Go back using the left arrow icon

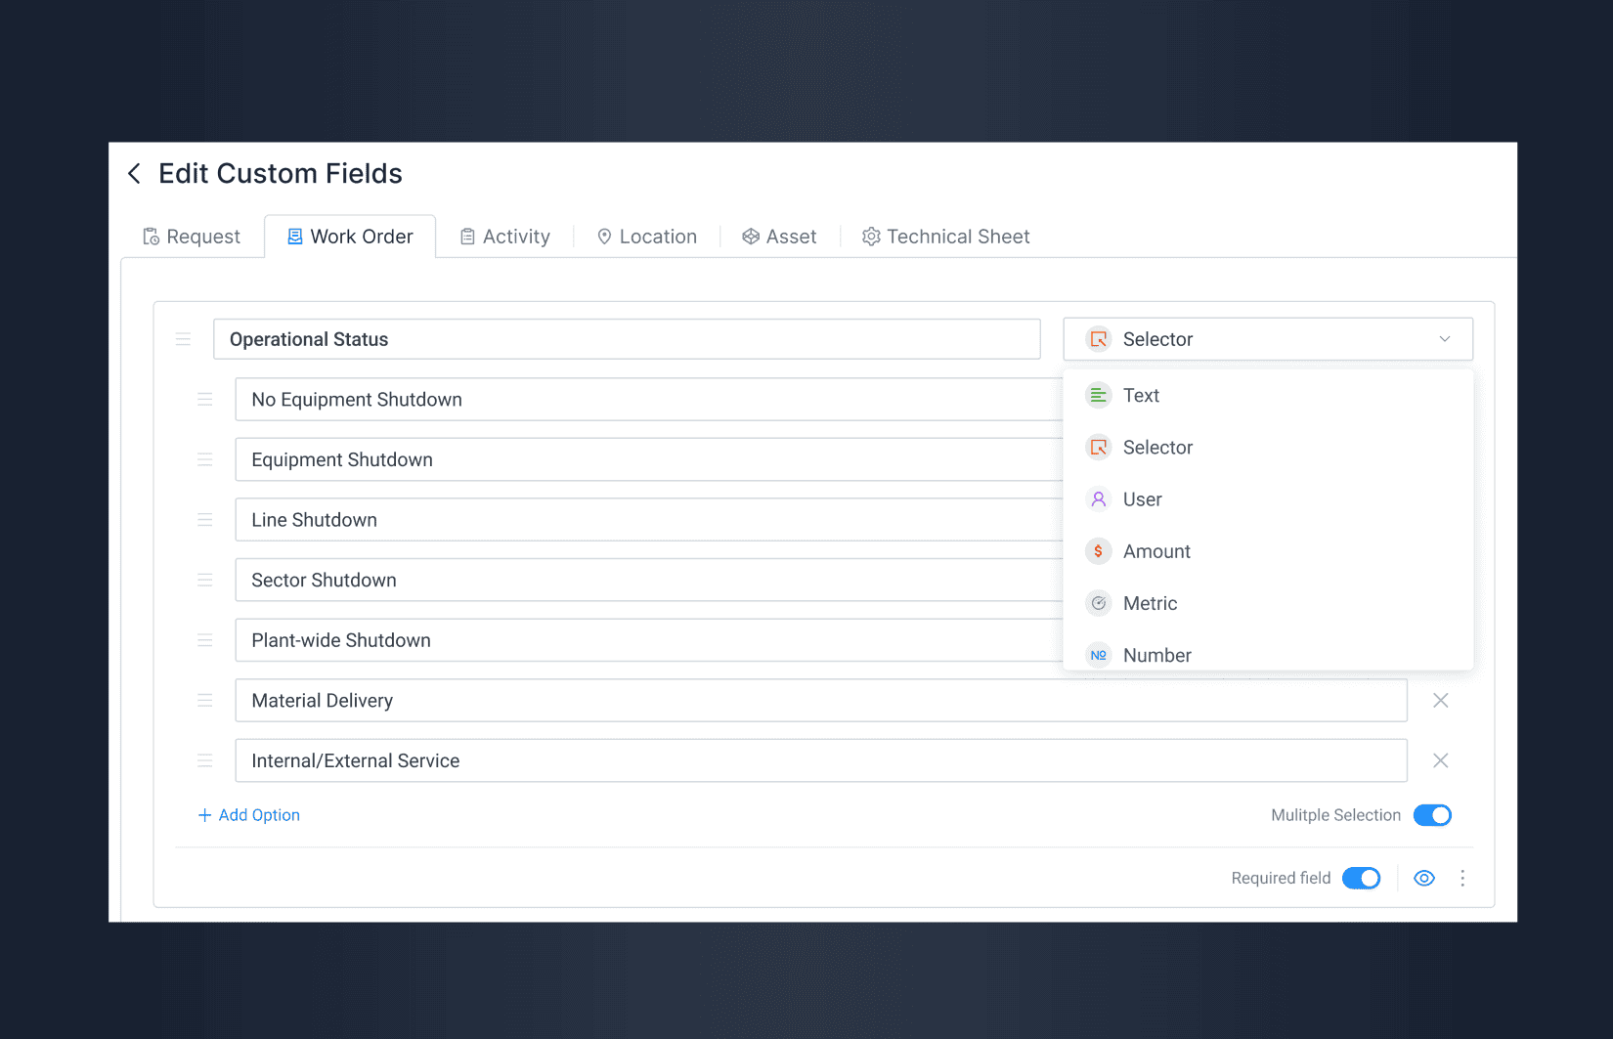tap(135, 174)
